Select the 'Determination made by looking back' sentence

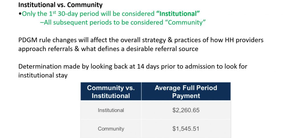[133, 66]
